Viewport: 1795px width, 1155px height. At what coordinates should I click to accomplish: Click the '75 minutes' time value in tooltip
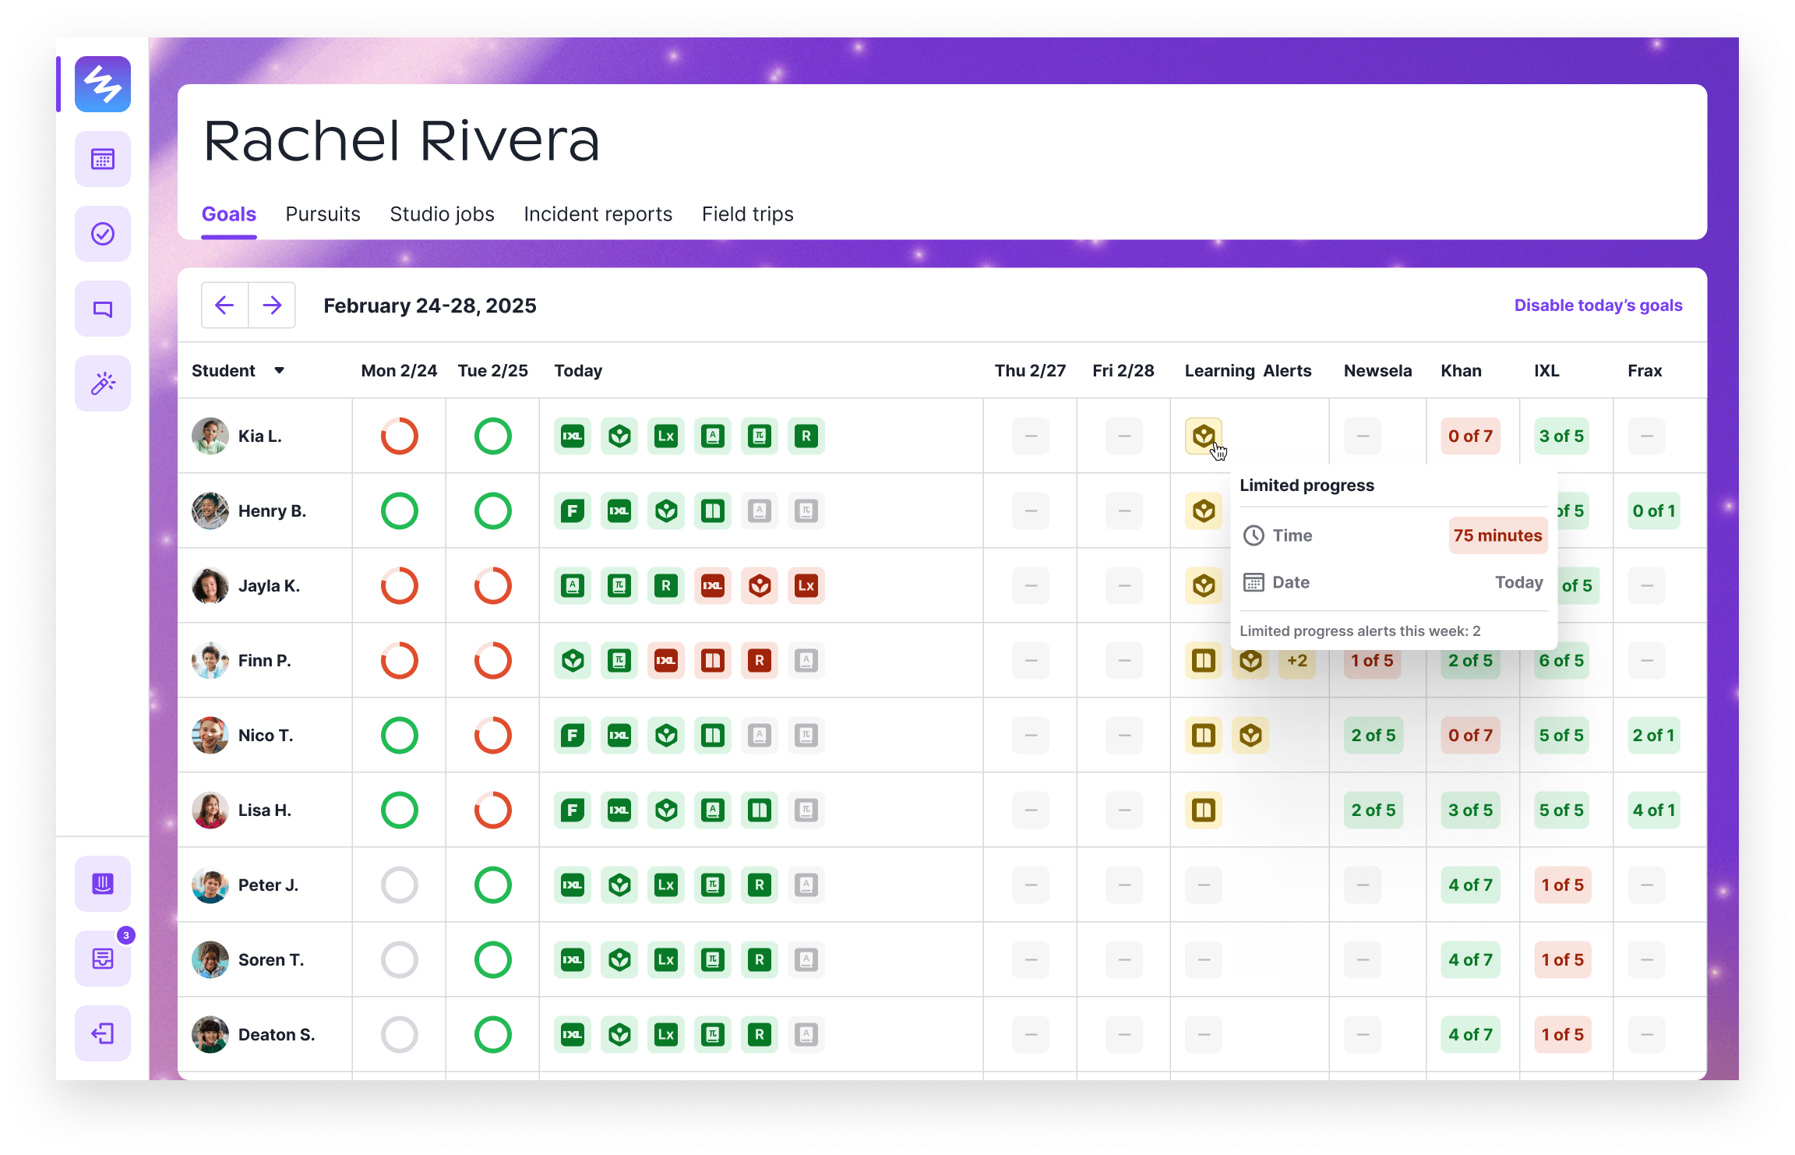coord(1497,536)
